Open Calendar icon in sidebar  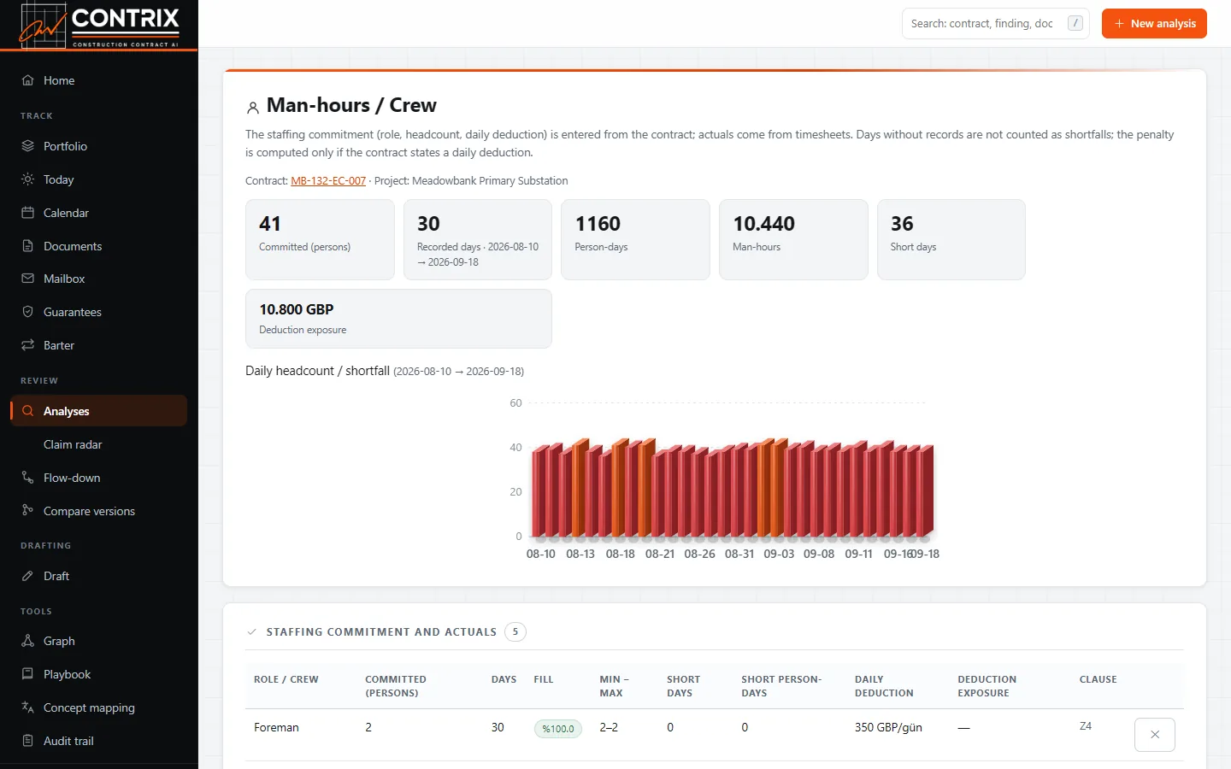27,213
